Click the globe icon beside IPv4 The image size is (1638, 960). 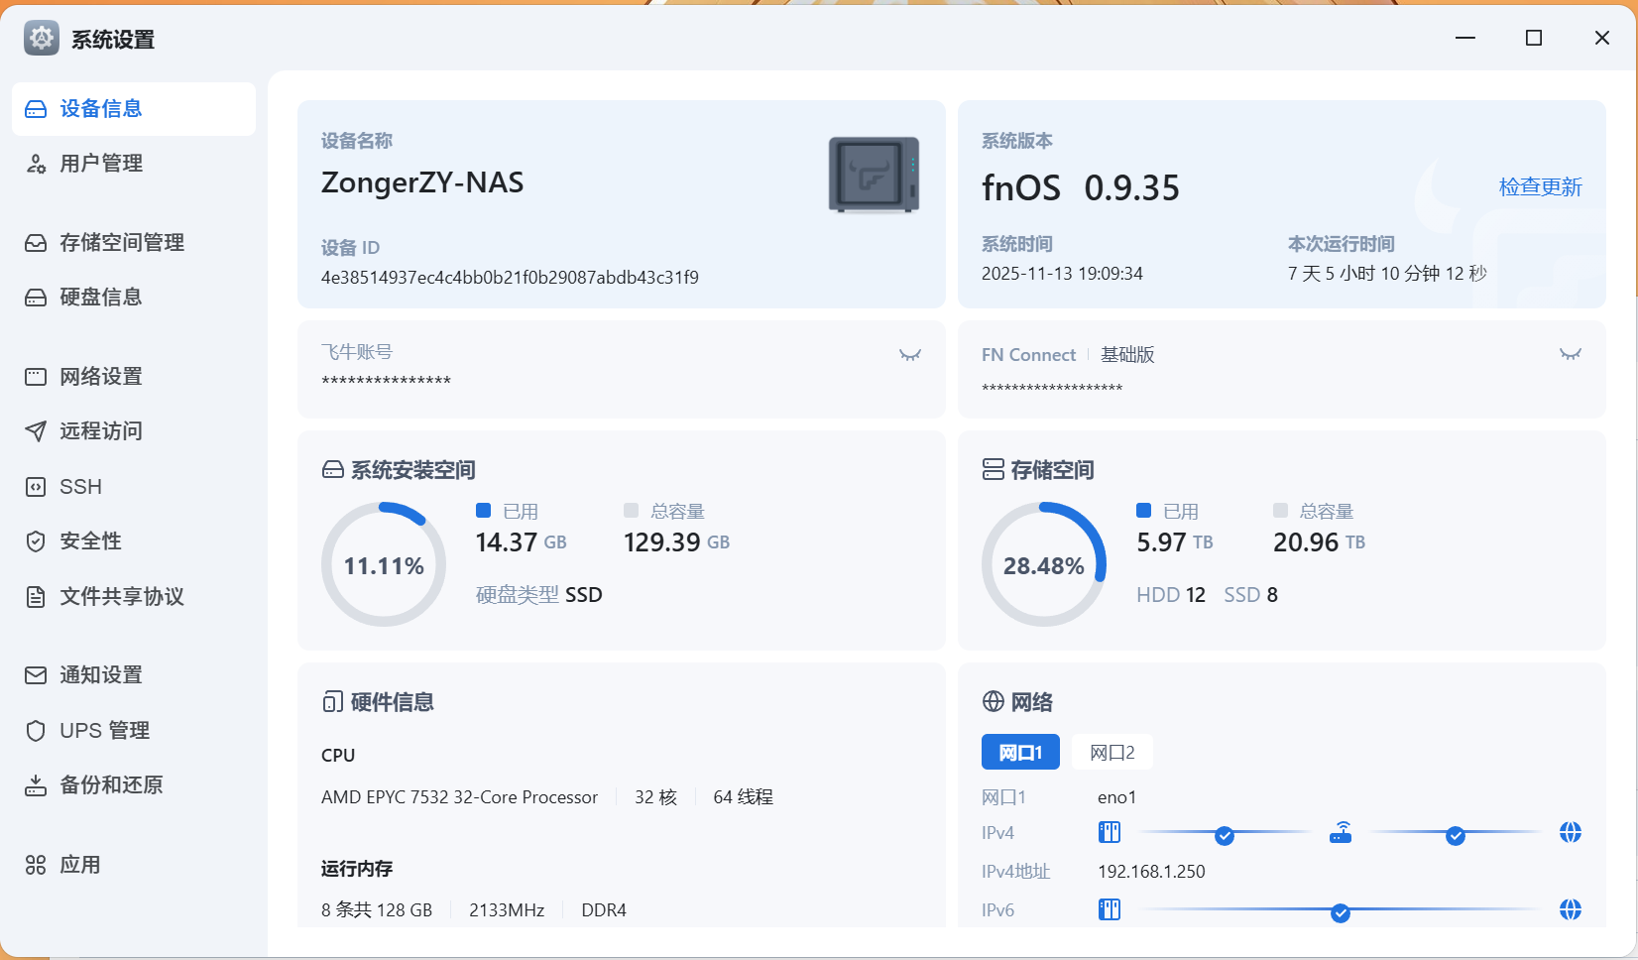click(1570, 833)
